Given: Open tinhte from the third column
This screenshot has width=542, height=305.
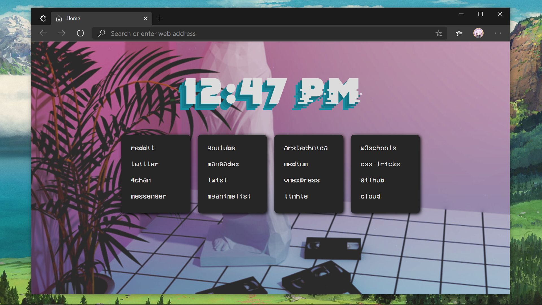Looking at the screenshot, I should tap(296, 196).
